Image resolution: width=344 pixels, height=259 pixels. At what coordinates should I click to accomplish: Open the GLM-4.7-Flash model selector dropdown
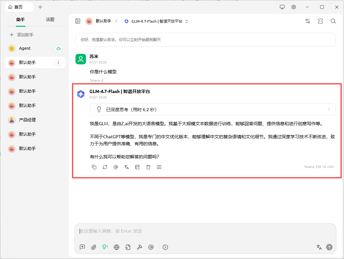156,21
